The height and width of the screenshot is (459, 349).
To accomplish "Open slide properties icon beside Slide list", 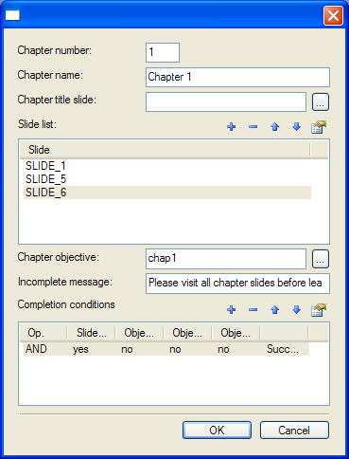I will click(x=319, y=127).
